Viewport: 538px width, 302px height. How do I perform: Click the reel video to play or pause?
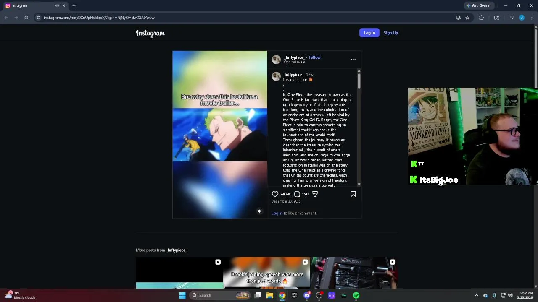[x=219, y=134]
